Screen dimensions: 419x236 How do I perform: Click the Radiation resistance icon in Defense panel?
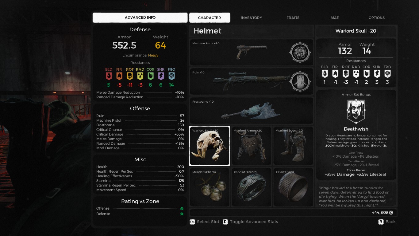[x=140, y=76]
